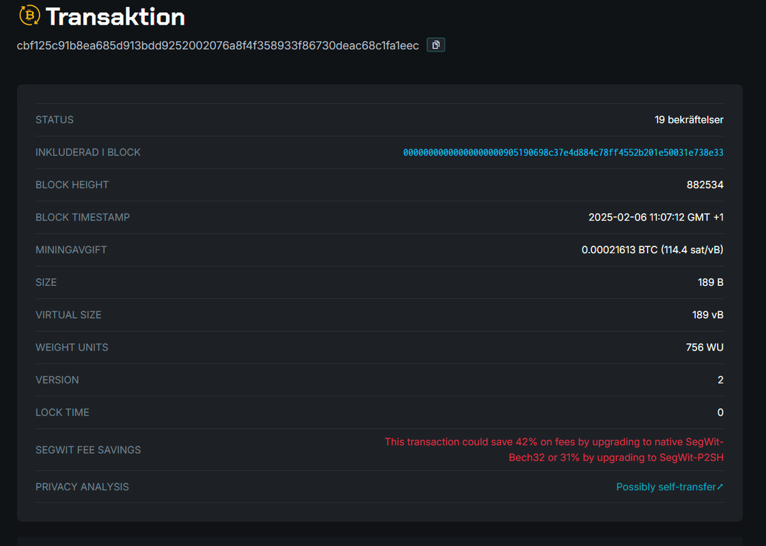The width and height of the screenshot is (766, 546).
Task: Click the red SegWit fee savings message
Action: click(x=554, y=450)
